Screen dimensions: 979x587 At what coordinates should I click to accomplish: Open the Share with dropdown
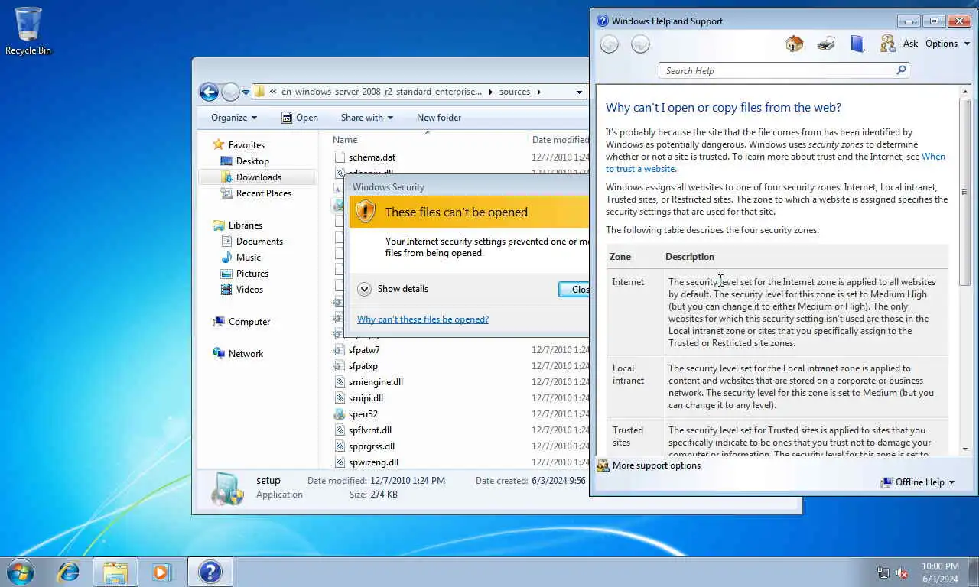(367, 118)
